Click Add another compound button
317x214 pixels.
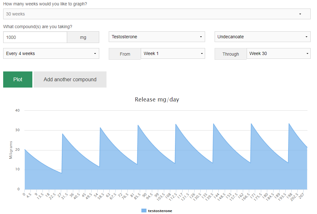pyautogui.click(x=70, y=79)
